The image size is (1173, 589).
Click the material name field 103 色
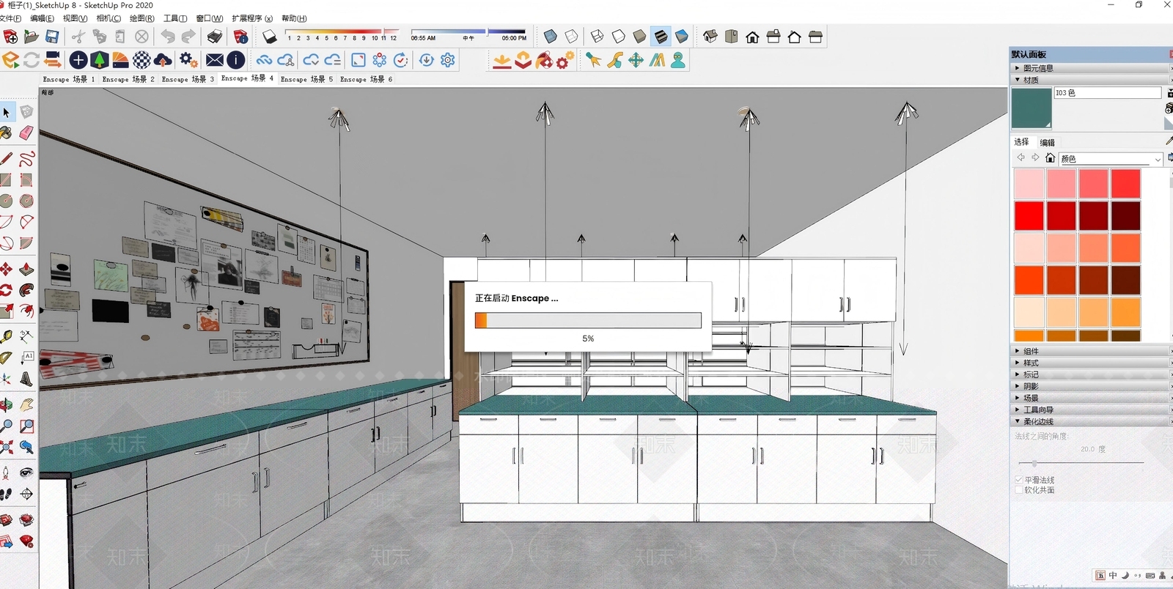pyautogui.click(x=1107, y=93)
